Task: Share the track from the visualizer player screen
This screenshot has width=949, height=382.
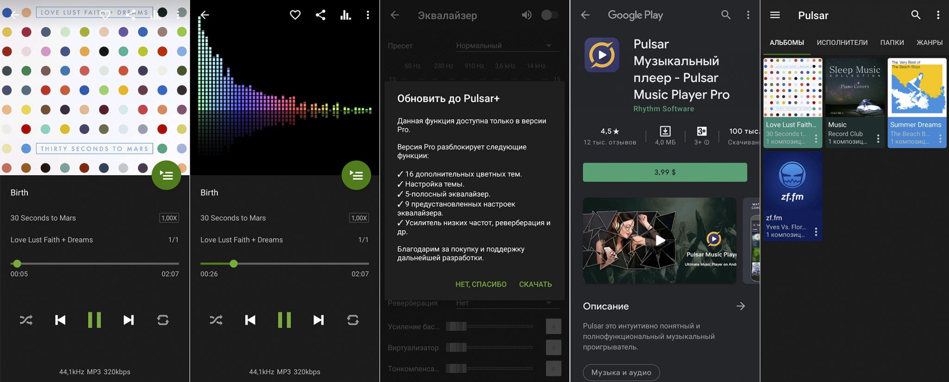Action: click(320, 15)
